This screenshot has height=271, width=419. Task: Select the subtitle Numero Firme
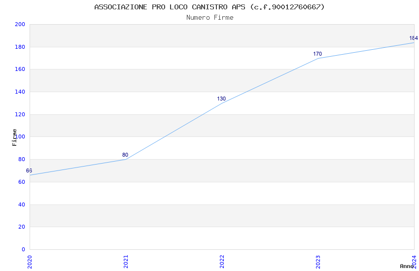(x=210, y=18)
